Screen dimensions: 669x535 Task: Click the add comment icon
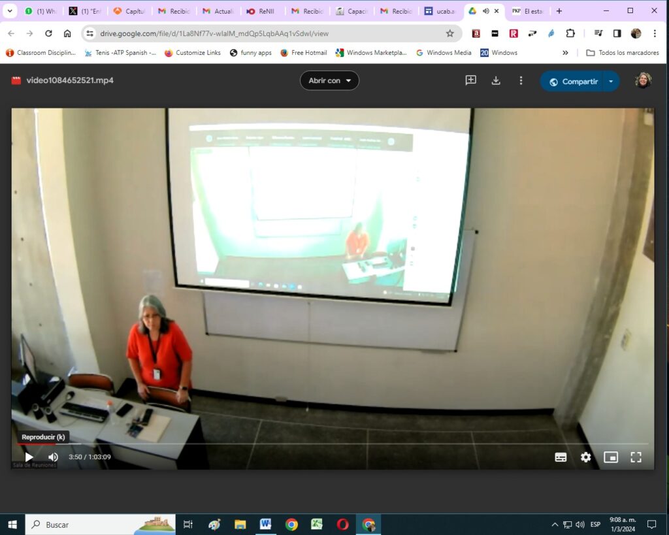[x=470, y=80]
